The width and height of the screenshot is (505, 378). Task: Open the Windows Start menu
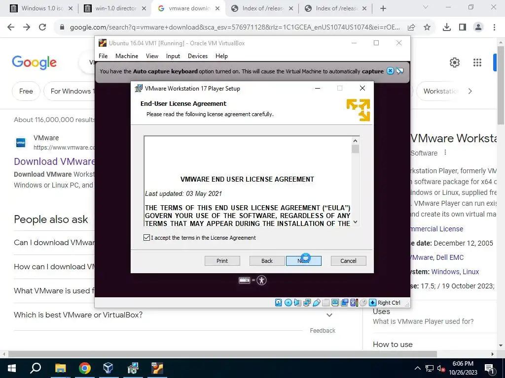(x=12, y=368)
